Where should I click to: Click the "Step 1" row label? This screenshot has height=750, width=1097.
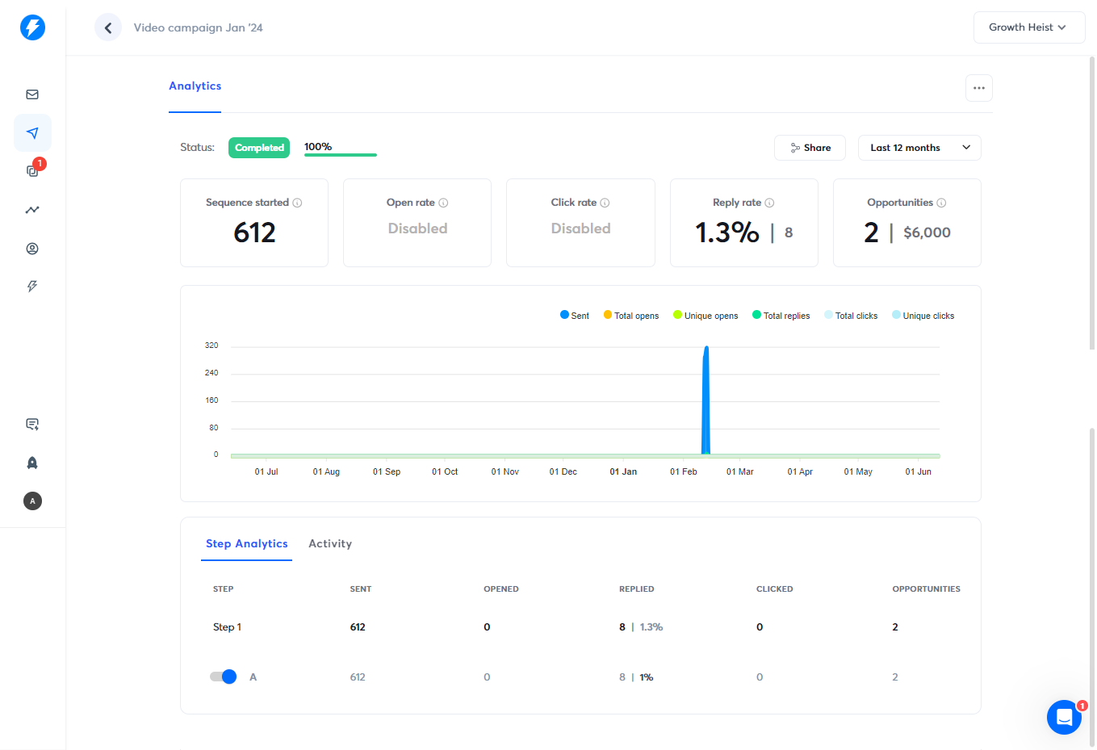[x=227, y=627]
